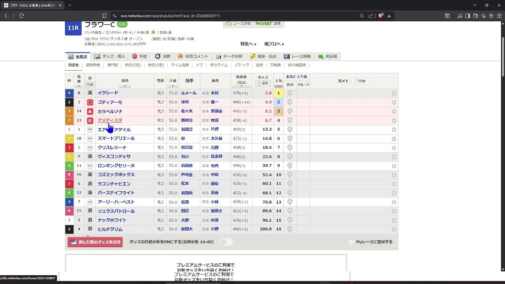Toggle the 印 切替 button in header
This screenshot has width=505, height=284.
[x=90, y=84]
